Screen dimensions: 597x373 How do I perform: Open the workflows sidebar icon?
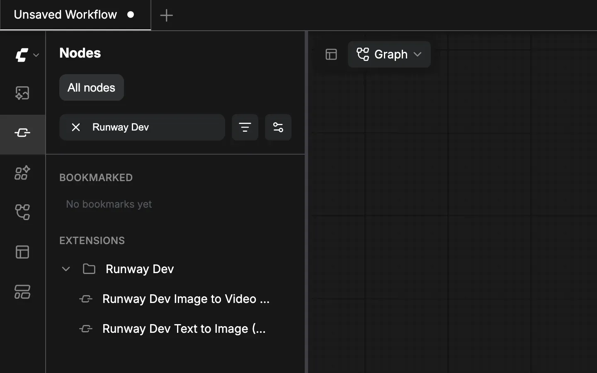click(22, 212)
